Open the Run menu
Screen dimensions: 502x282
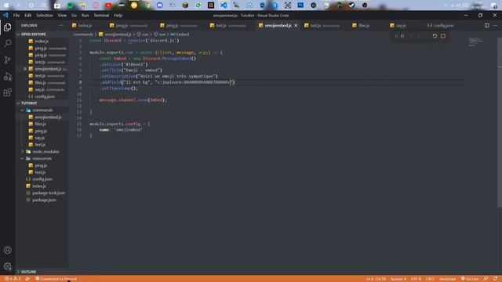pos(85,16)
